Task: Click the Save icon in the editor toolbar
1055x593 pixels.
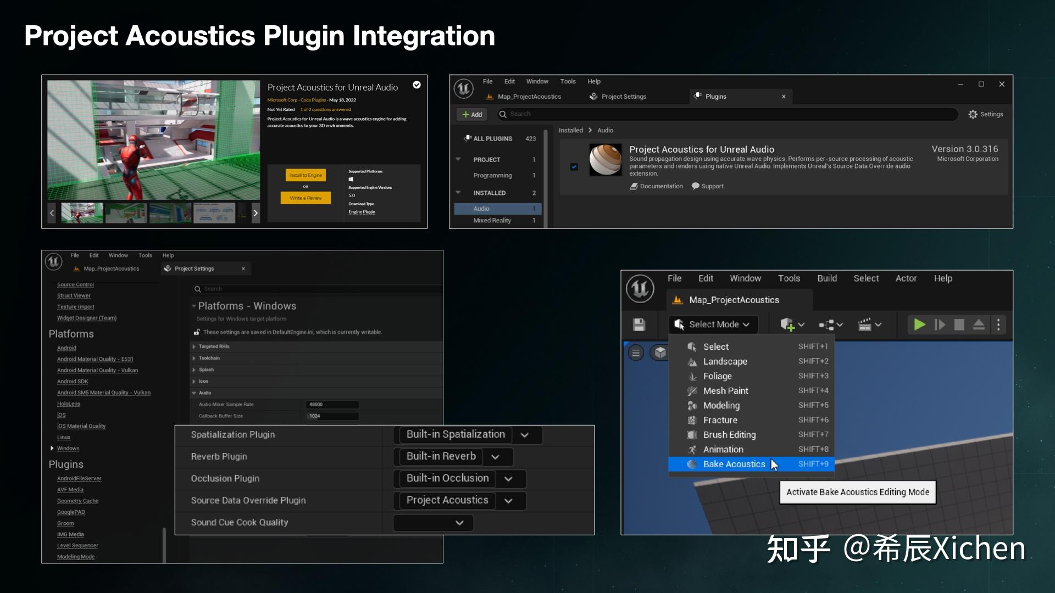Action: tap(639, 325)
